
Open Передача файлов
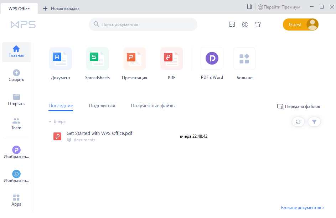tap(298, 107)
